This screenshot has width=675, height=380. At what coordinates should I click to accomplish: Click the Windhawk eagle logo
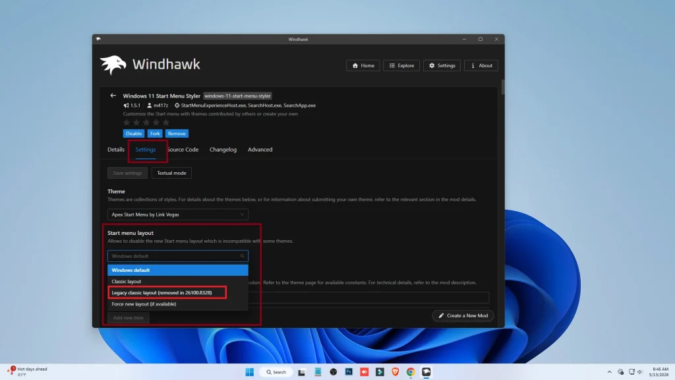point(113,65)
